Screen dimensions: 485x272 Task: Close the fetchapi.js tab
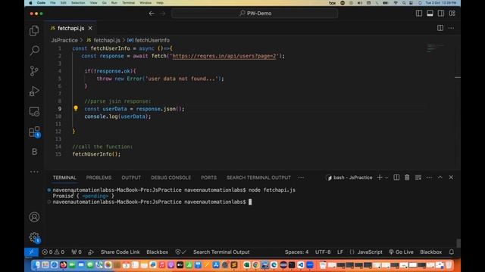click(90, 28)
